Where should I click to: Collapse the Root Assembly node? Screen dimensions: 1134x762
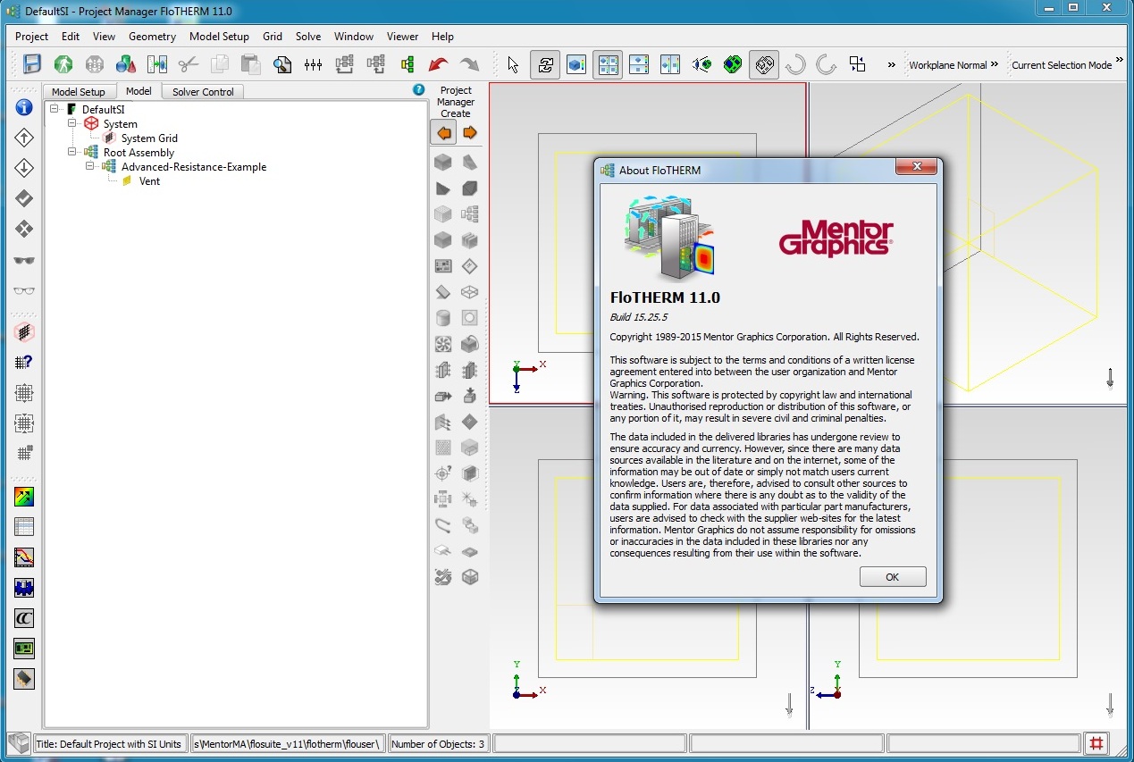73,152
